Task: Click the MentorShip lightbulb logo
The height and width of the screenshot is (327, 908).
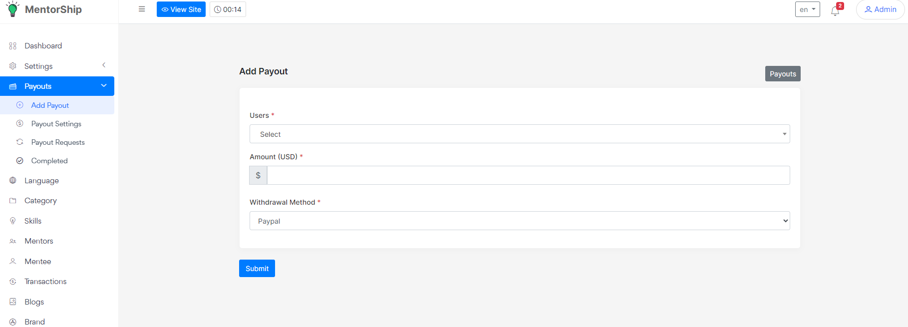Action: [13, 9]
